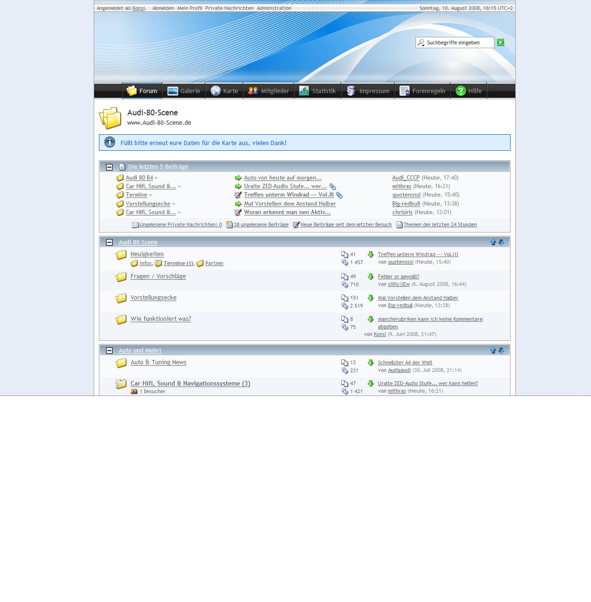Click the magnifier search options icon

[x=421, y=43]
